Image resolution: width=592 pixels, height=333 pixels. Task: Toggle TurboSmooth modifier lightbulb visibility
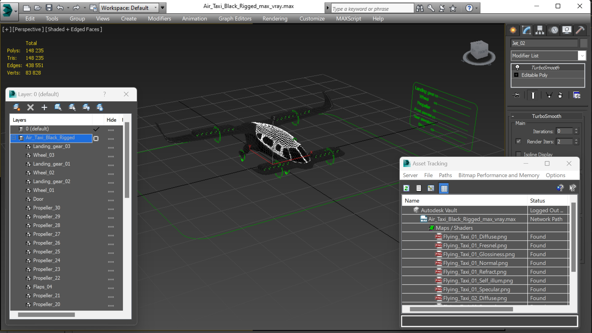coord(517,67)
